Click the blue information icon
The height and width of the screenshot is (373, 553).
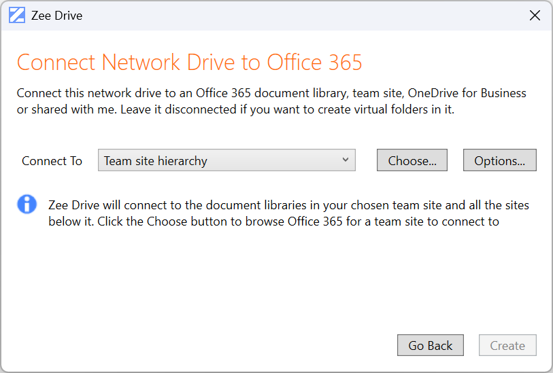coord(27,204)
